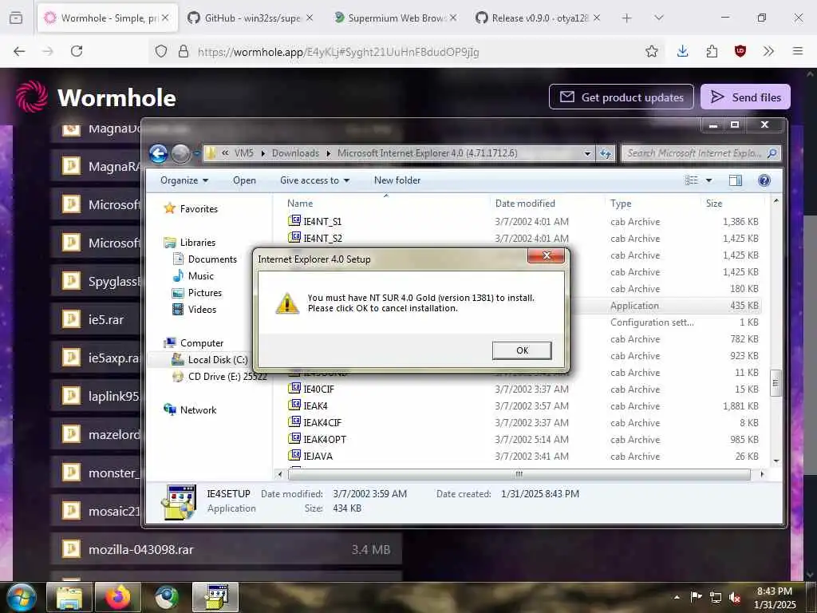Open Explorer address bar history dropdown
The image size is (817, 613).
tap(587, 153)
